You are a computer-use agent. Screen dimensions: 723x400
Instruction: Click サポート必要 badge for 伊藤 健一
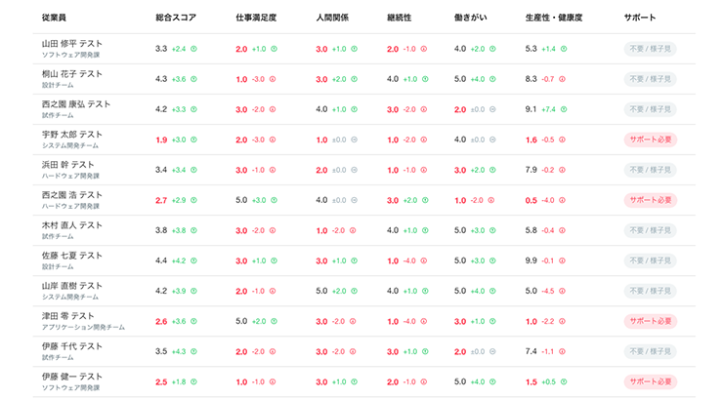tap(651, 382)
